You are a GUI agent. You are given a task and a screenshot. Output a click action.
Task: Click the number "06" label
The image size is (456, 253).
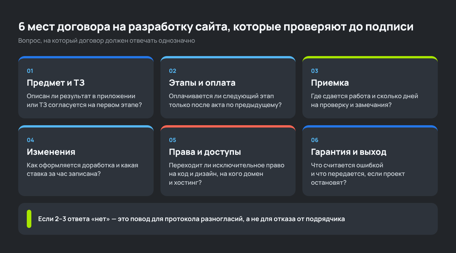click(315, 140)
